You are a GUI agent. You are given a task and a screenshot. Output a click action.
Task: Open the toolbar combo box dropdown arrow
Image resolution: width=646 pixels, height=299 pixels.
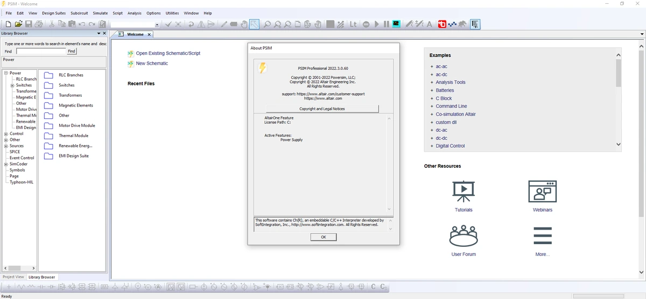(157, 25)
